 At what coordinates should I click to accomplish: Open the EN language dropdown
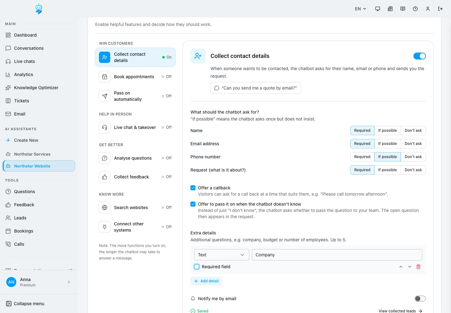click(360, 9)
